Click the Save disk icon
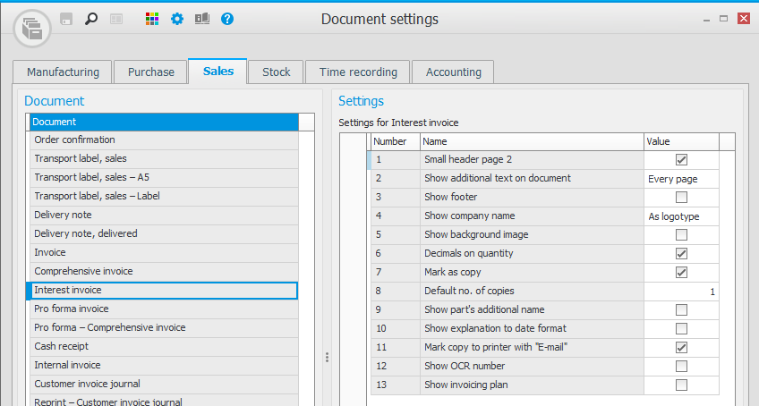This screenshot has height=406, width=759. pyautogui.click(x=66, y=18)
